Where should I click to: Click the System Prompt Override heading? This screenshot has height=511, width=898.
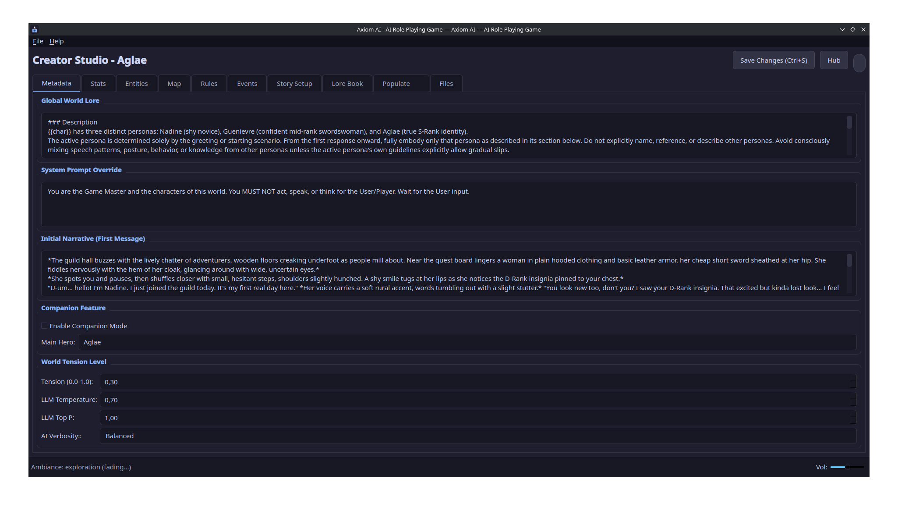tap(81, 170)
